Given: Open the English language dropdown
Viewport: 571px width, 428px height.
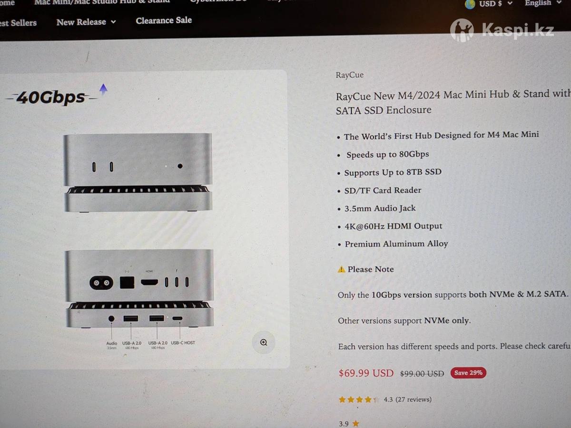Looking at the screenshot, I should 541,3.
